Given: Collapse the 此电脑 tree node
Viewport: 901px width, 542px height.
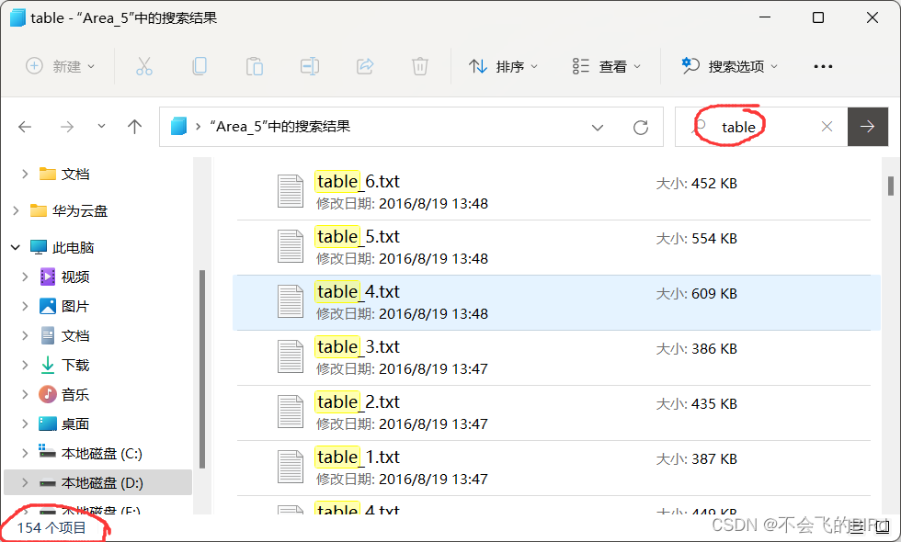Looking at the screenshot, I should pos(16,247).
